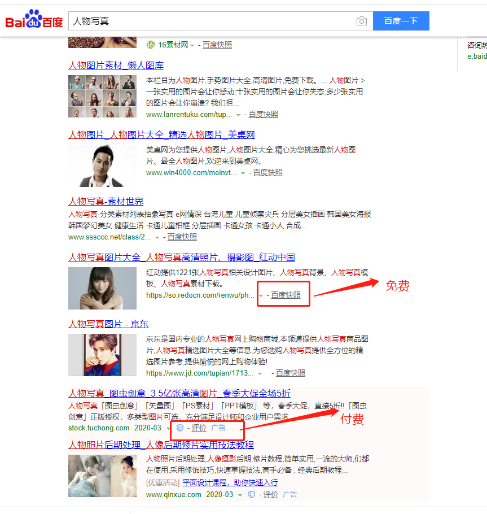The image size is (487, 514).
Task: Follow the 平面设计课程，助你快速入行 link
Action: 230,482
